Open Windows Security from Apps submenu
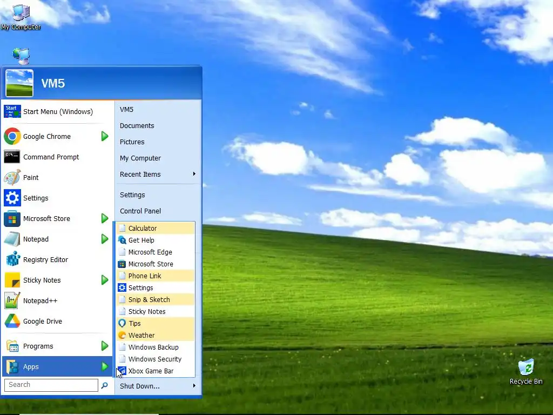Viewport: 553px width, 415px height. coord(156,359)
